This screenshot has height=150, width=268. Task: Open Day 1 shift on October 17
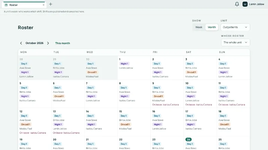190,116
